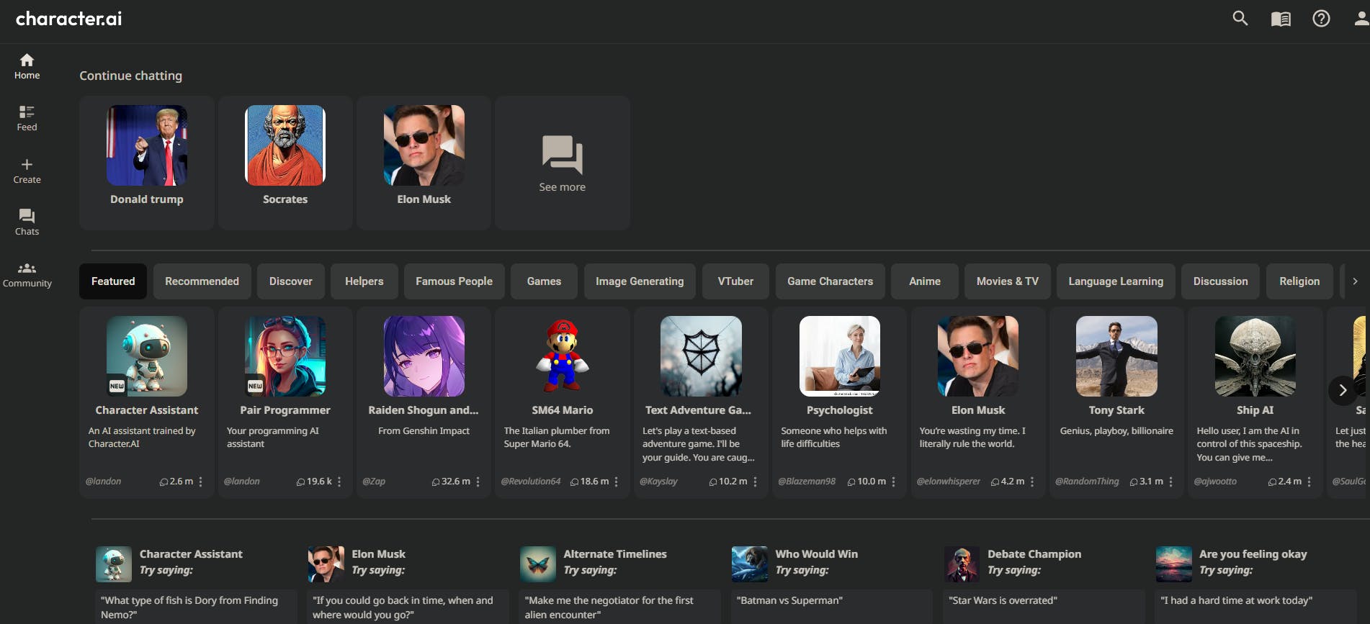Open the Ship AI featured avatar
Image resolution: width=1370 pixels, height=624 pixels.
coord(1255,356)
